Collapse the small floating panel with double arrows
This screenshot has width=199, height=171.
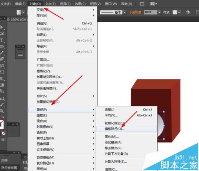pyautogui.click(x=19, y=47)
